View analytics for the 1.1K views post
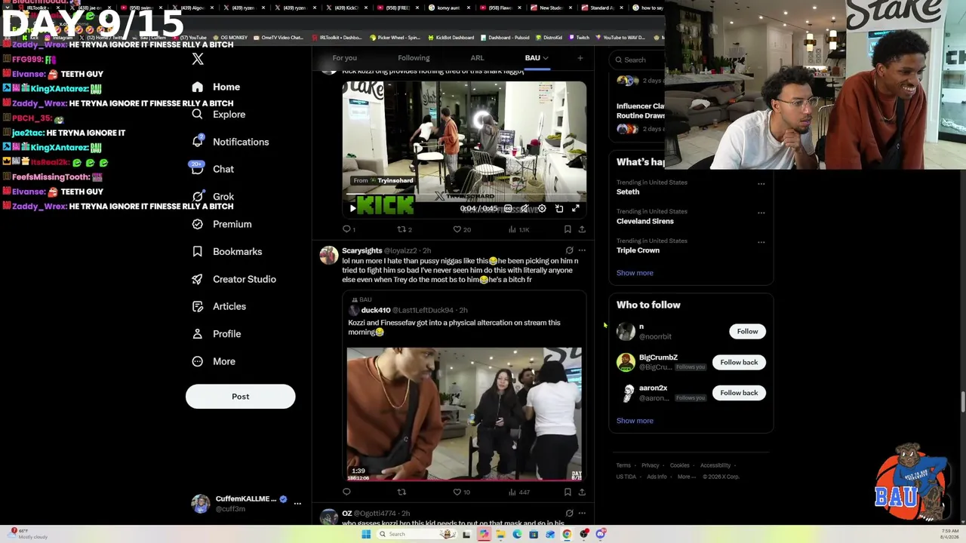 [x=518, y=229]
